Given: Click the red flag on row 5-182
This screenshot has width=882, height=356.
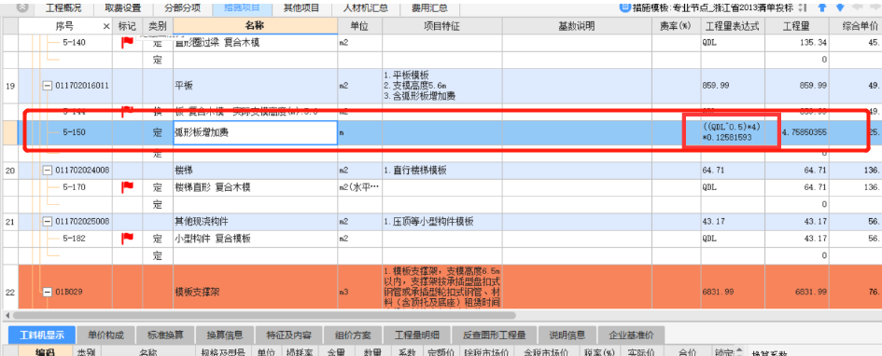Looking at the screenshot, I should [x=128, y=239].
